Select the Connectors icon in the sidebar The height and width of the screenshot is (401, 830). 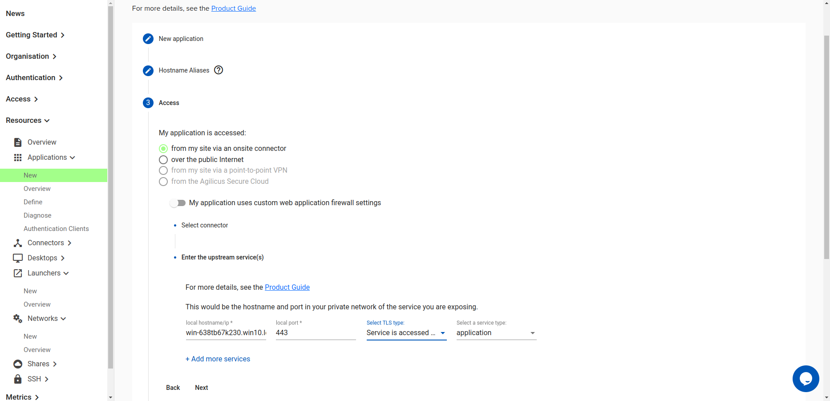click(x=17, y=243)
